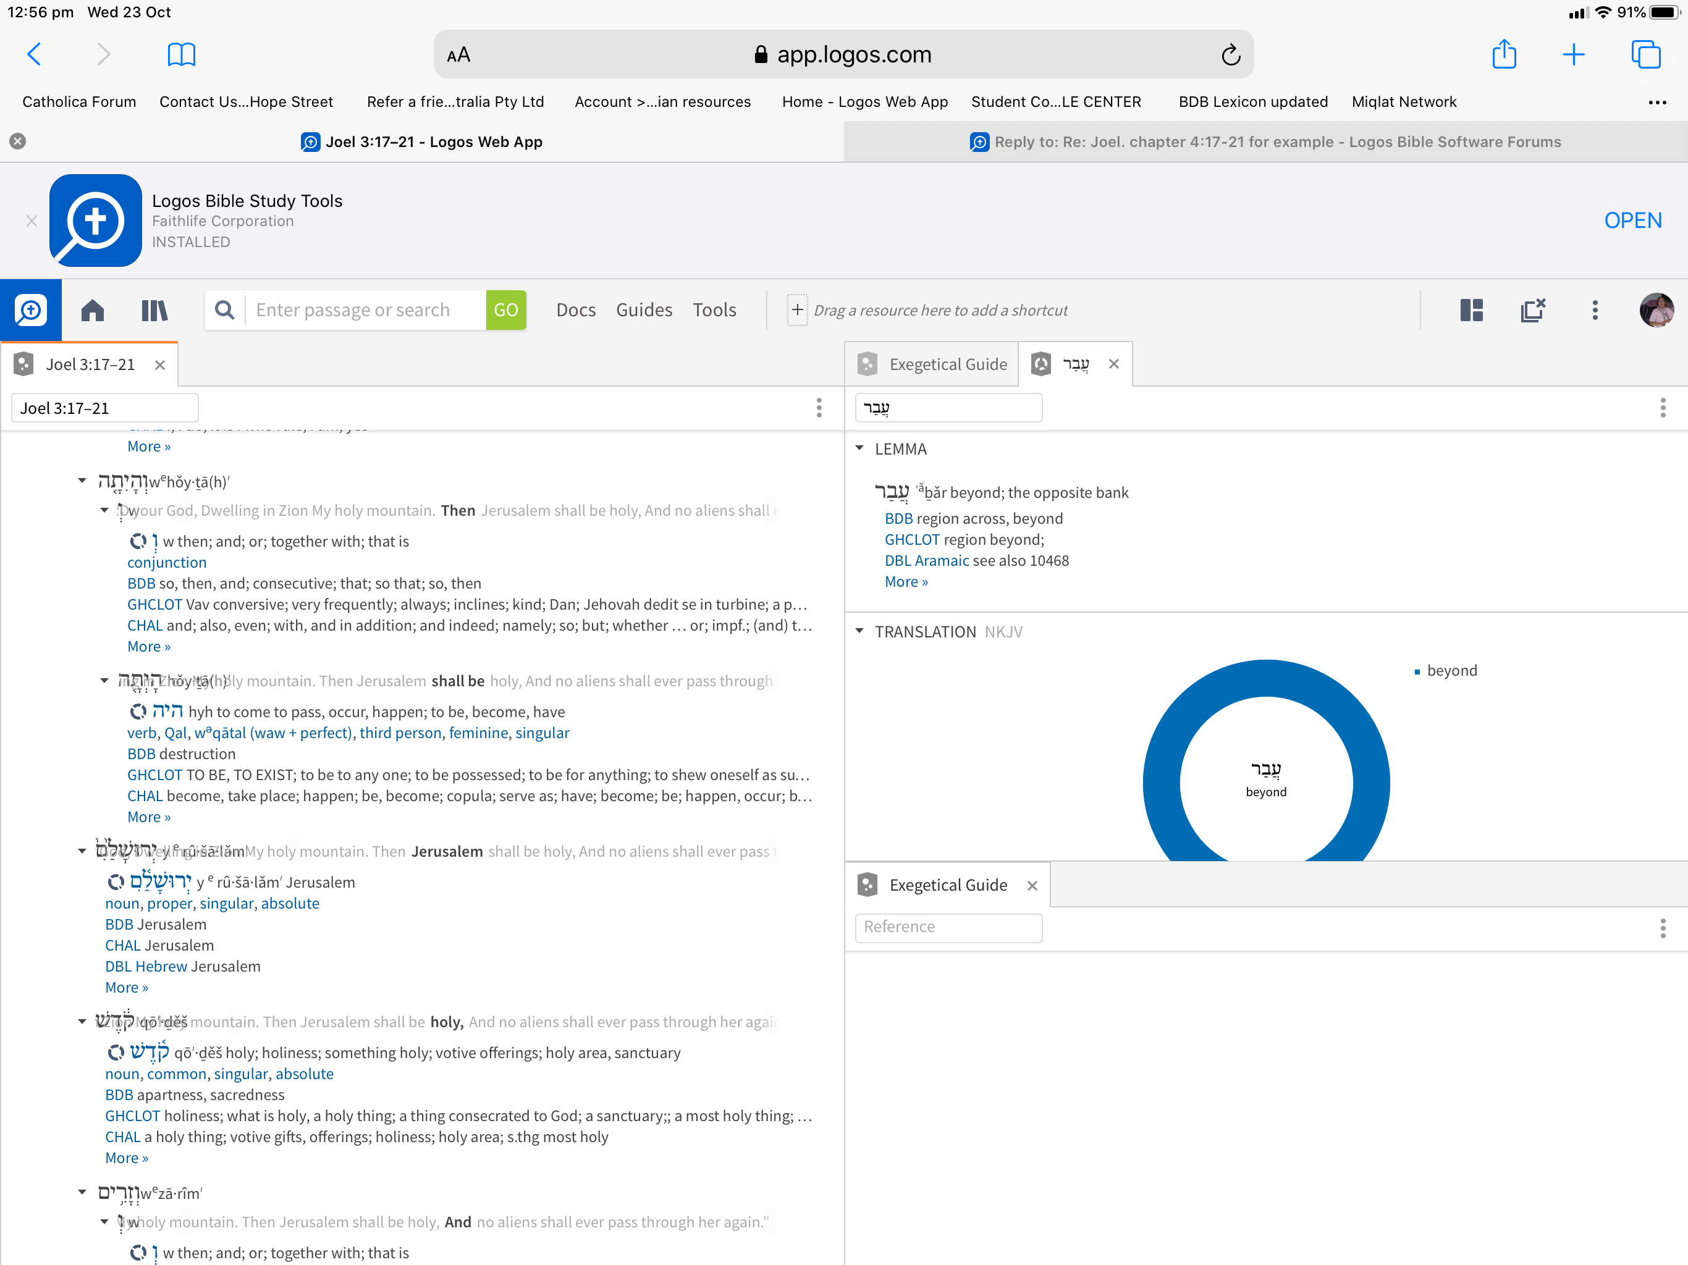Screen dimensions: 1688x1265
Task: Collapse the LEMMA section
Action: [859, 448]
